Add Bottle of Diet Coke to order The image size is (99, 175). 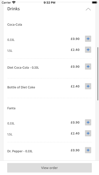(88, 86)
